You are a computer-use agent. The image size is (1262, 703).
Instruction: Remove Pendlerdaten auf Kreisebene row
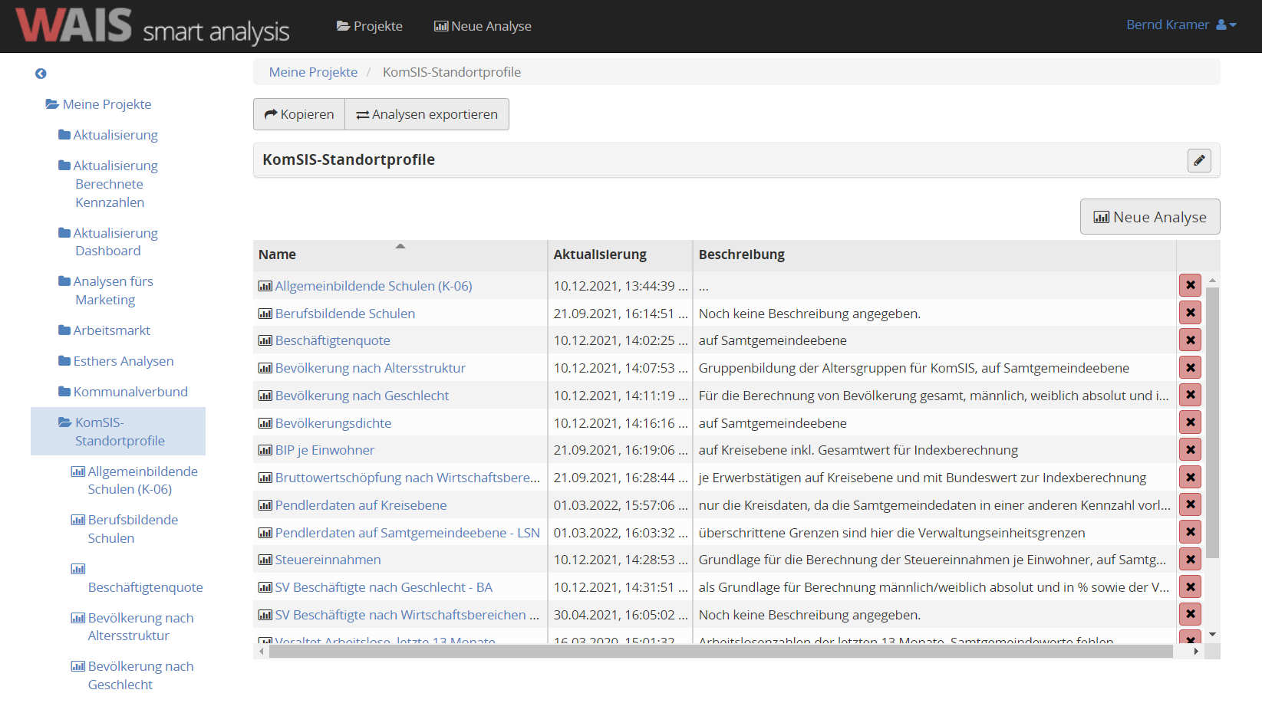coord(1190,504)
